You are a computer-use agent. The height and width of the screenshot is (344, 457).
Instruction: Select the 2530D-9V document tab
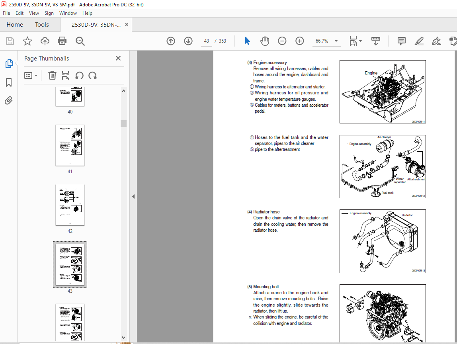point(96,25)
